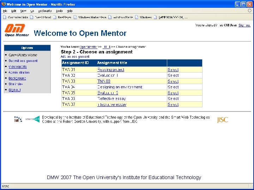This screenshot has width=254, height=190.
Task: Open the Tools menu
Action: point(59,11)
